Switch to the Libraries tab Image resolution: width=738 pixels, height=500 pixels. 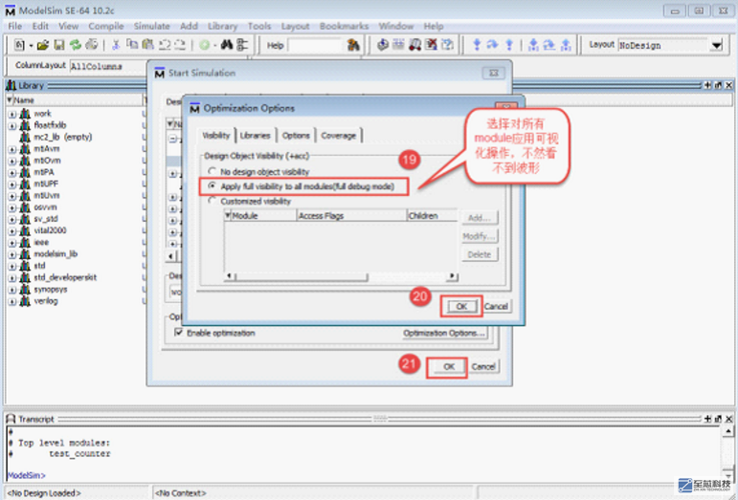256,136
